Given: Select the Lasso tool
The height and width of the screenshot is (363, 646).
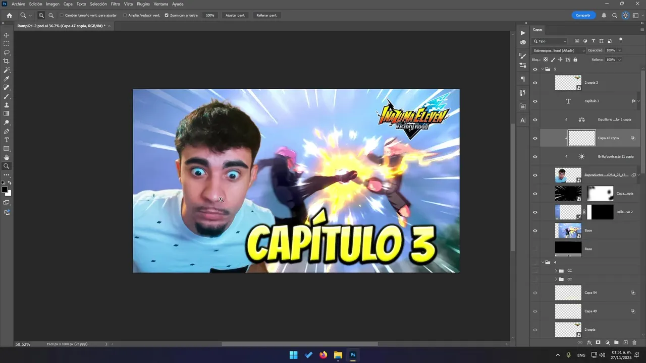Looking at the screenshot, I should [x=7, y=52].
